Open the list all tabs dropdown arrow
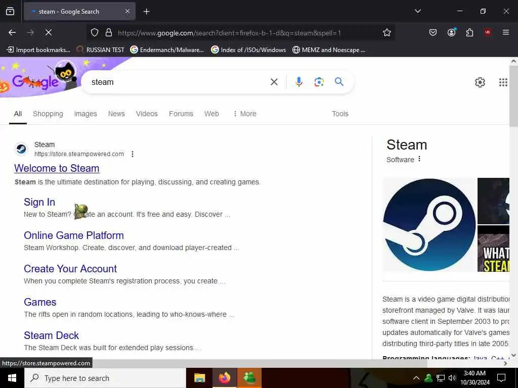This screenshot has width=518, height=388. (x=417, y=11)
